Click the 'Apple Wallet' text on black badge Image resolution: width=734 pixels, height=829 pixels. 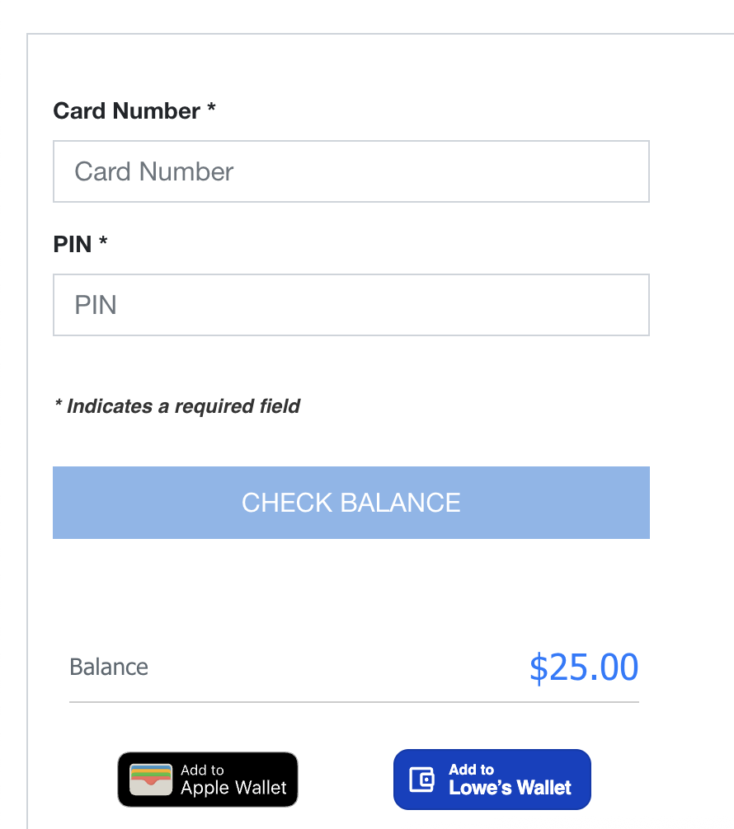(233, 788)
